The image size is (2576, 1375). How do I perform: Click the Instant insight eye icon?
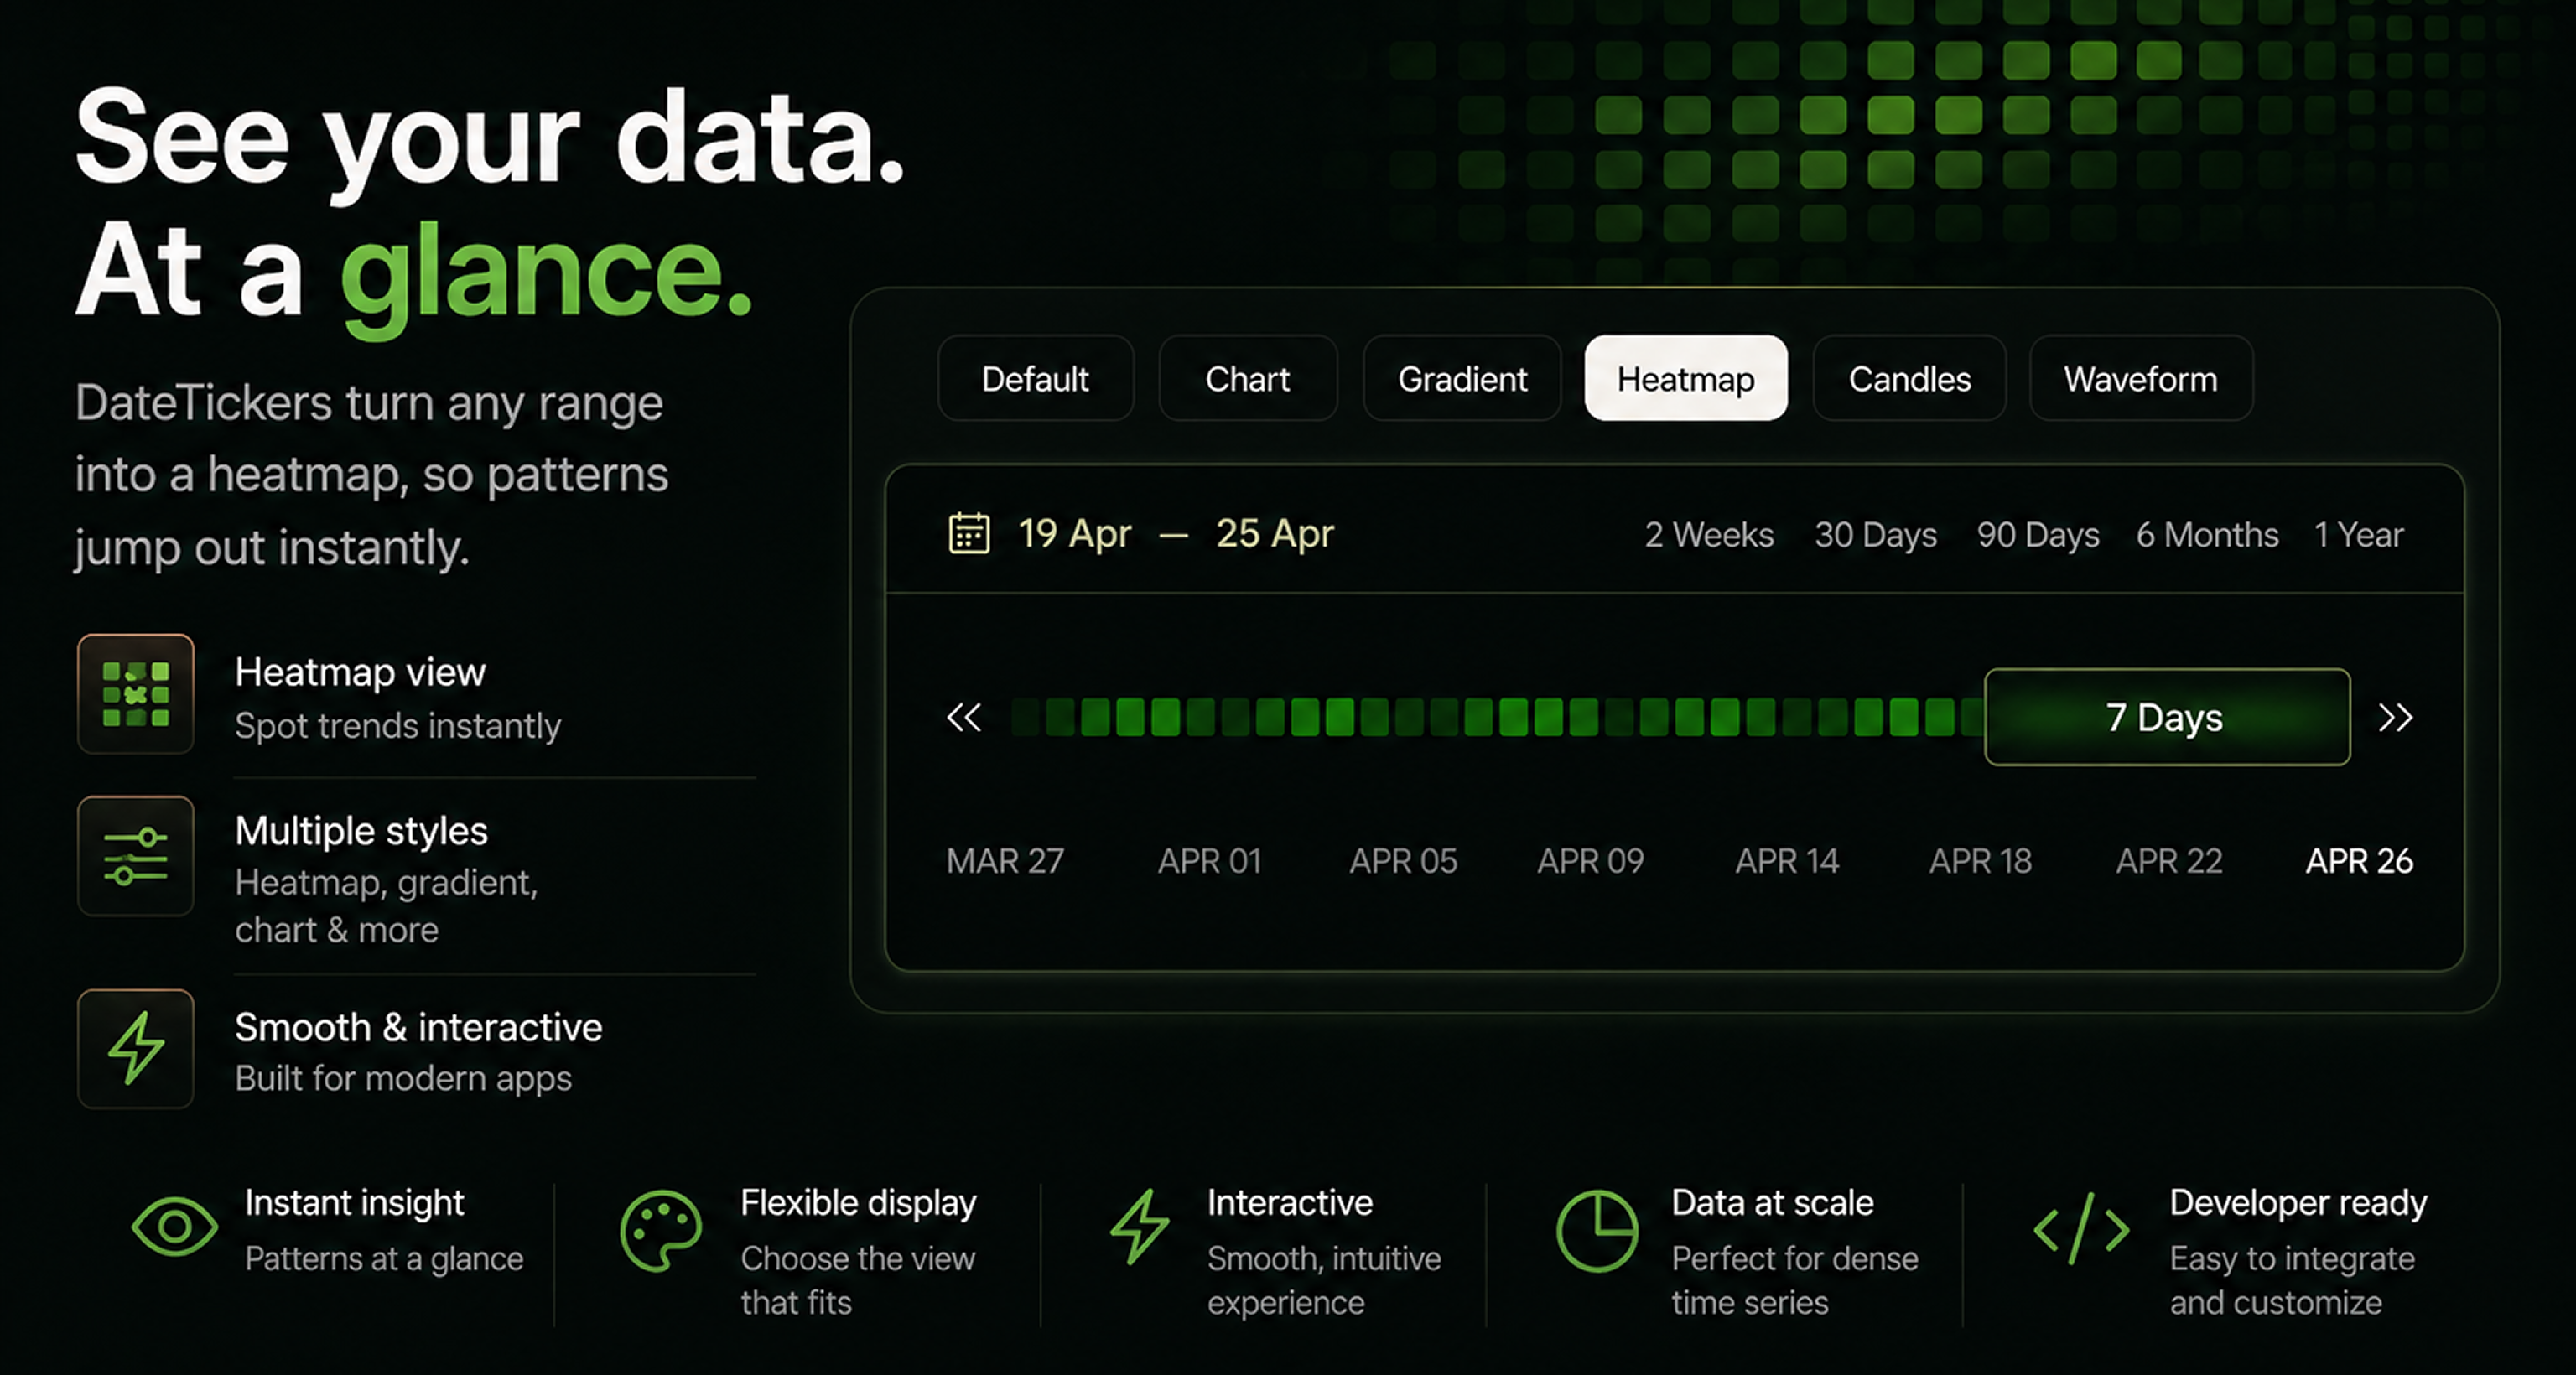(174, 1226)
